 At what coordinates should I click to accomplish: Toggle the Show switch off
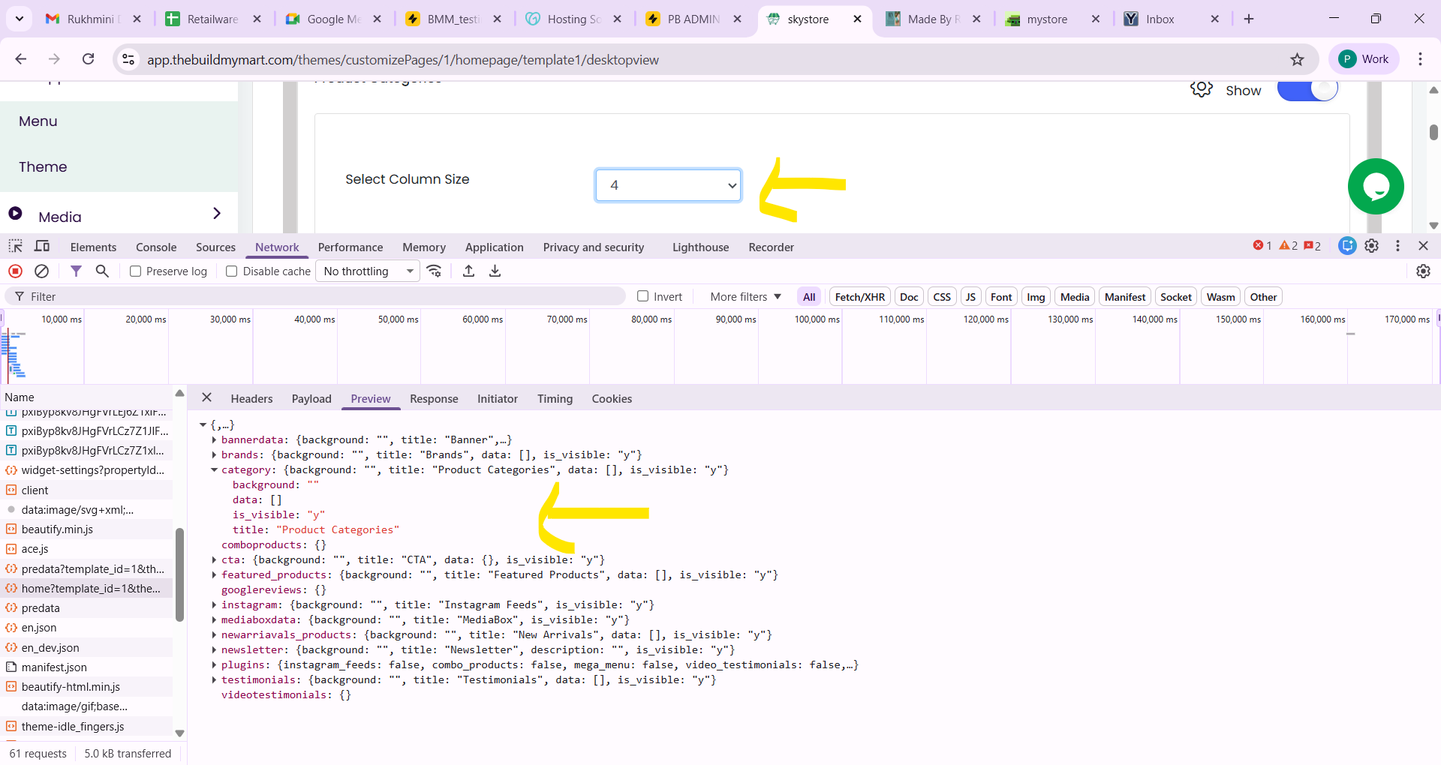(1307, 90)
